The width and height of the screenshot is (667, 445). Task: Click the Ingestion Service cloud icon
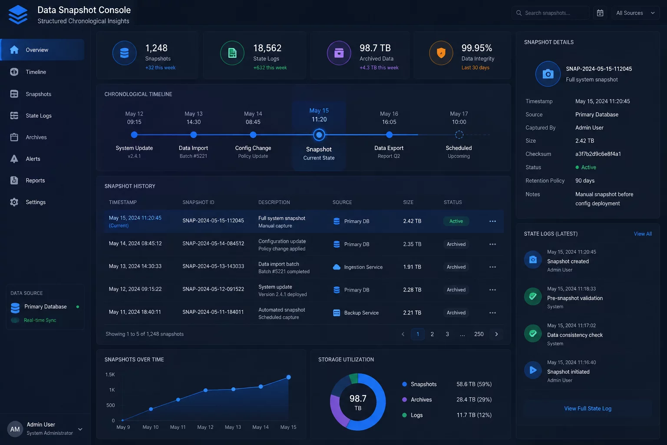tap(337, 267)
